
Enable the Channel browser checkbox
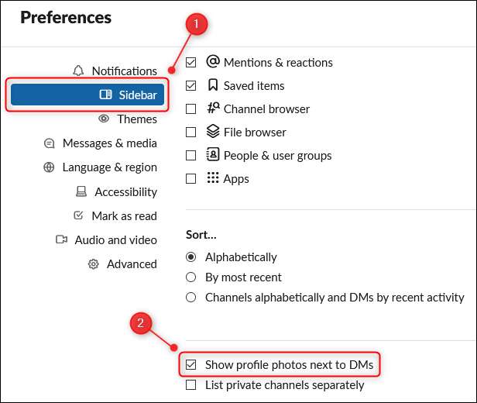point(191,109)
